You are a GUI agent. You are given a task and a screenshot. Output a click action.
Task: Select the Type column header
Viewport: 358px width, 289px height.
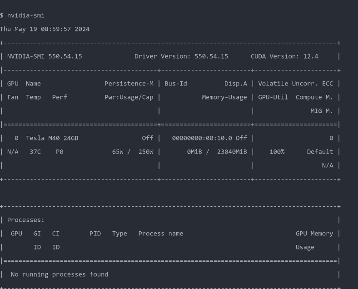[119, 234]
